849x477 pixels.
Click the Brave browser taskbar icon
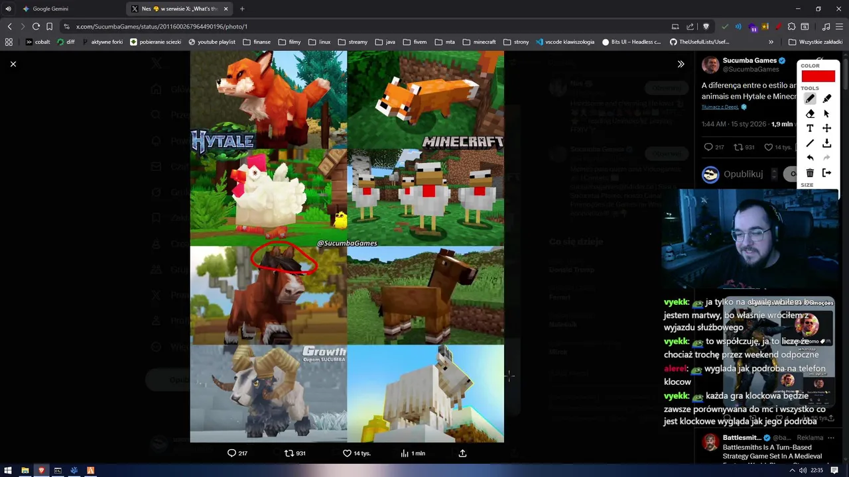pyautogui.click(x=41, y=470)
